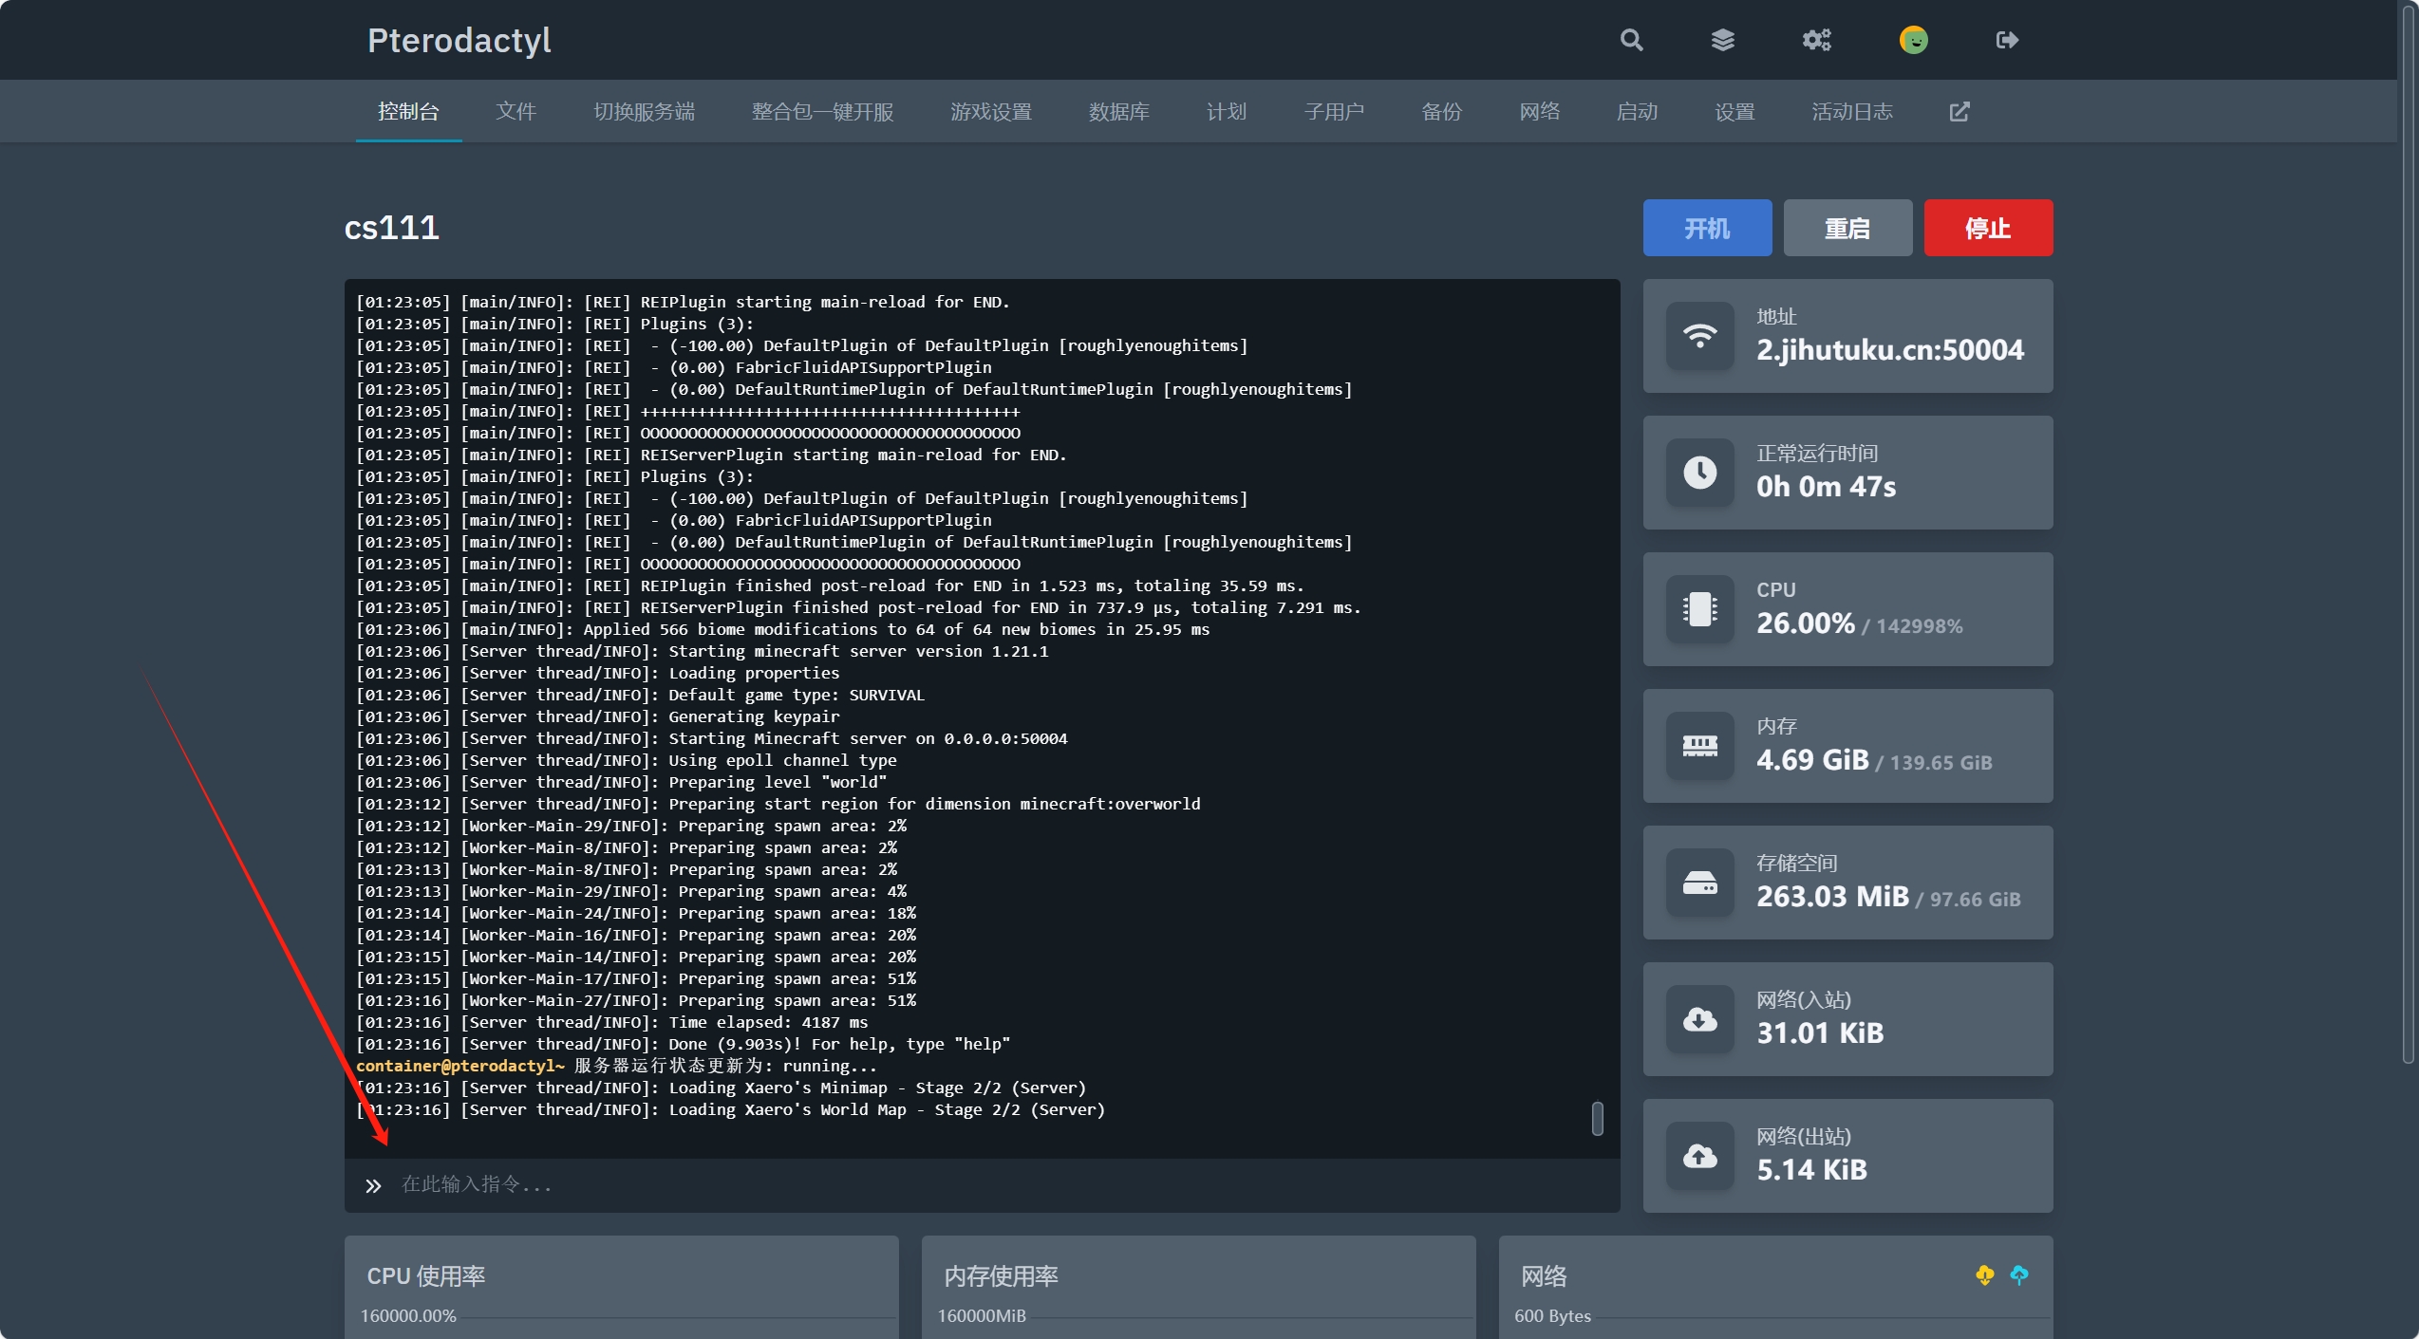Open the 网络 tab in navigation

[1539, 112]
